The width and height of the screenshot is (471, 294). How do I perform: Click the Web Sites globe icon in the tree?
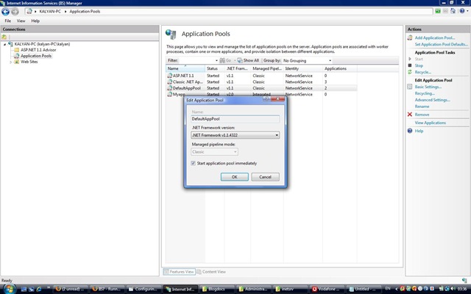point(17,62)
